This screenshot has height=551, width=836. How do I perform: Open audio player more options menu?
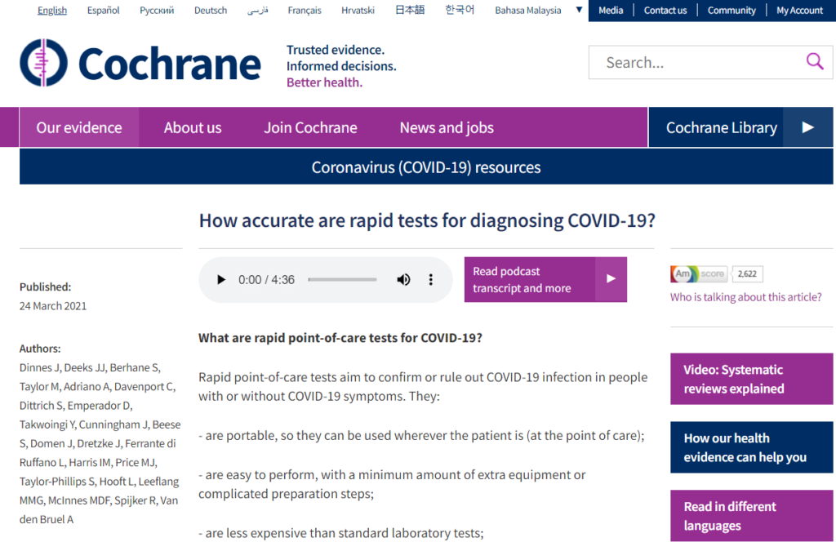pyautogui.click(x=431, y=280)
